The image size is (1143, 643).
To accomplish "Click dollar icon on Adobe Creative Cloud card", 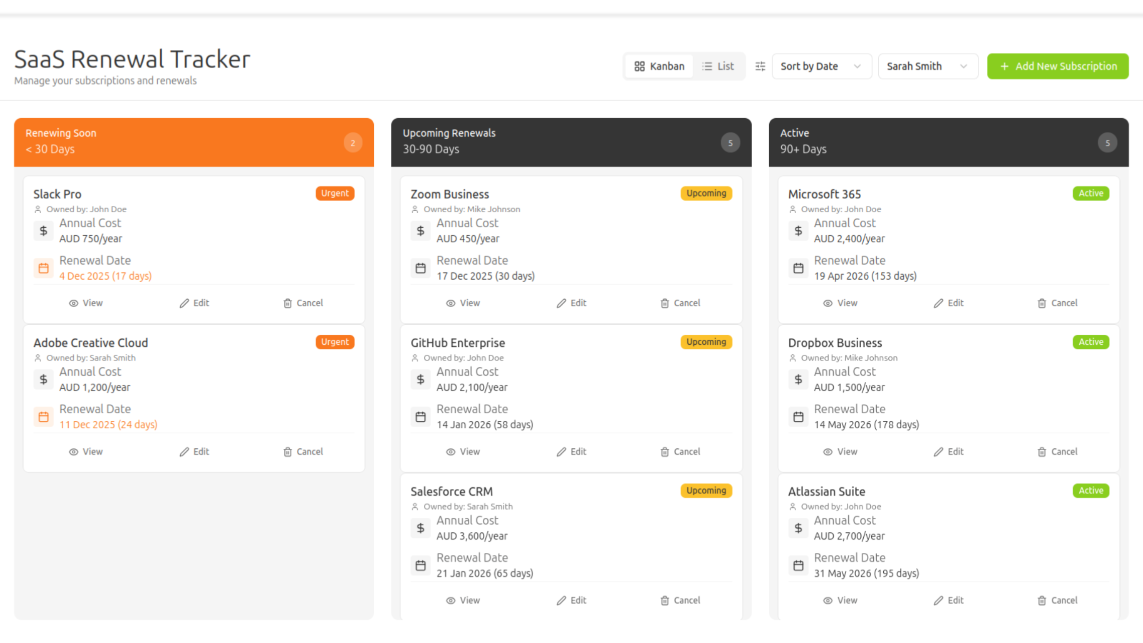I will point(44,379).
